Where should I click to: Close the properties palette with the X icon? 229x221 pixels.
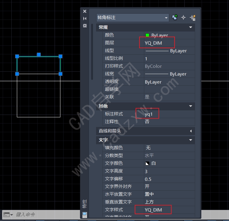coord(85,11)
